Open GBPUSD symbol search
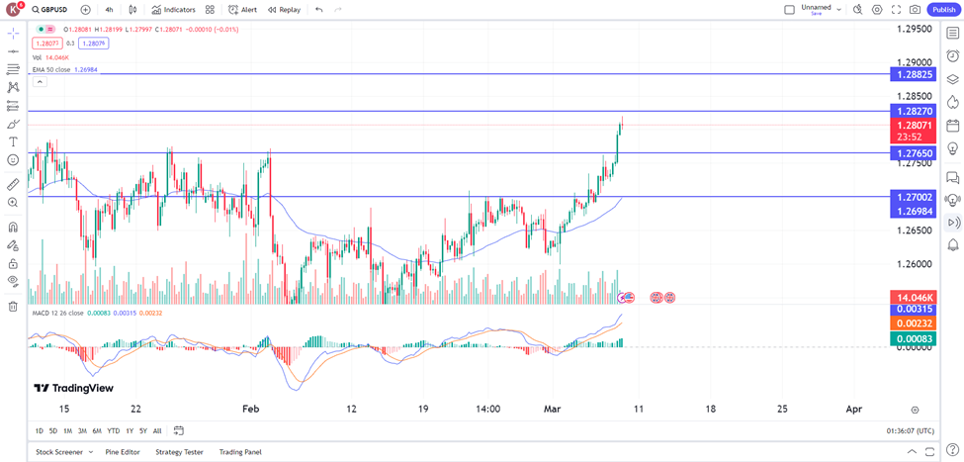This screenshot has width=964, height=462. (49, 10)
